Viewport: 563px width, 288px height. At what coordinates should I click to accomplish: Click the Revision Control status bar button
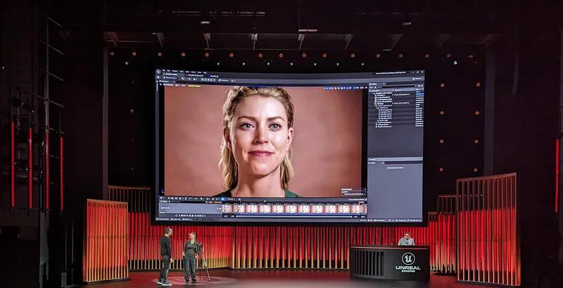click(414, 220)
